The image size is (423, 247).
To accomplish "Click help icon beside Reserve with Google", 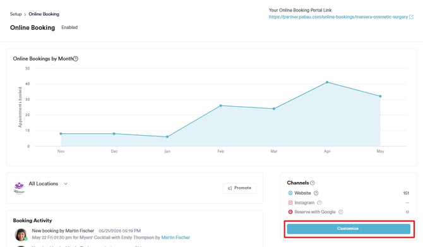I will point(341,212).
